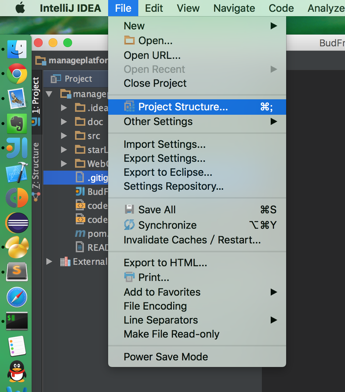Choose Export to HTML...

pyautogui.click(x=197, y=263)
